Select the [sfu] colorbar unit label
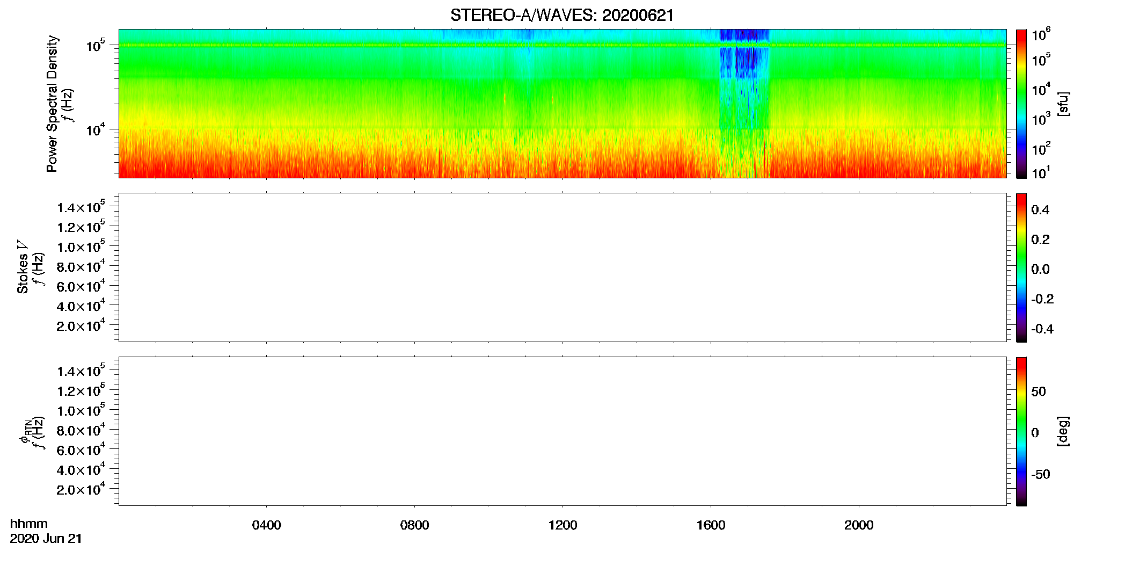The height and width of the screenshot is (580, 1125). pyautogui.click(x=1063, y=104)
